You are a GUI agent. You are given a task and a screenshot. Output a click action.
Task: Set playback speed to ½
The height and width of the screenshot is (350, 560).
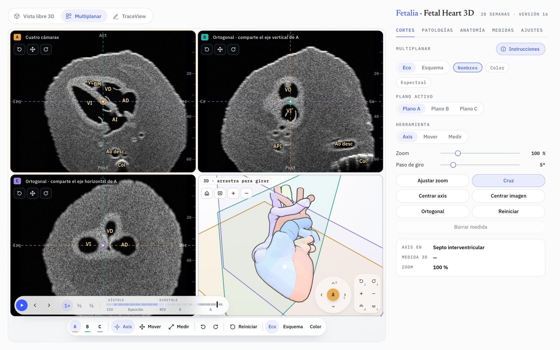79,306
